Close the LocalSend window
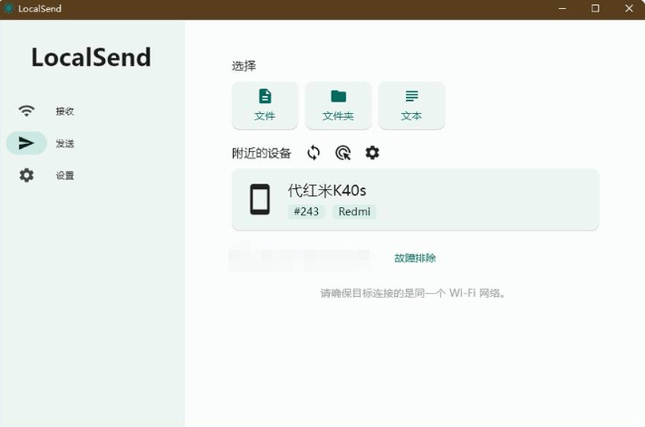This screenshot has width=645, height=427. tap(629, 8)
